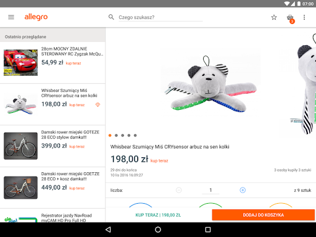
Task: Tap the Android back navigation button
Action: click(108, 230)
